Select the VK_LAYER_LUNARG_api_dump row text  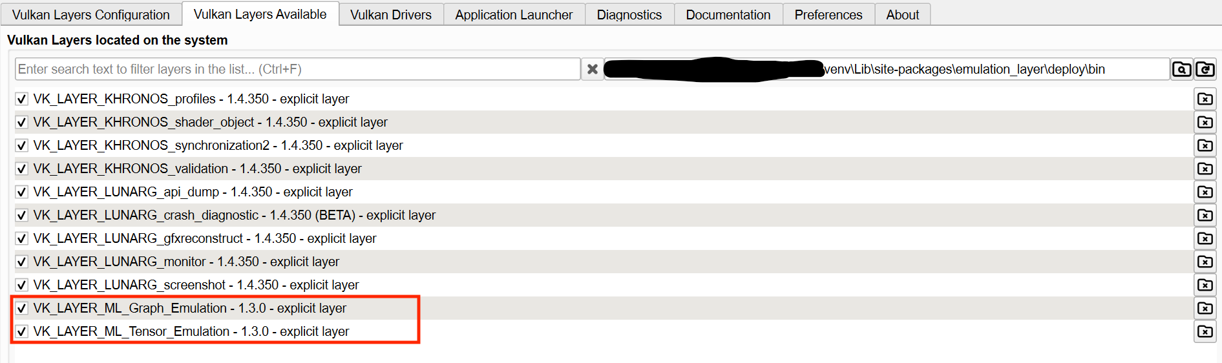point(193,192)
